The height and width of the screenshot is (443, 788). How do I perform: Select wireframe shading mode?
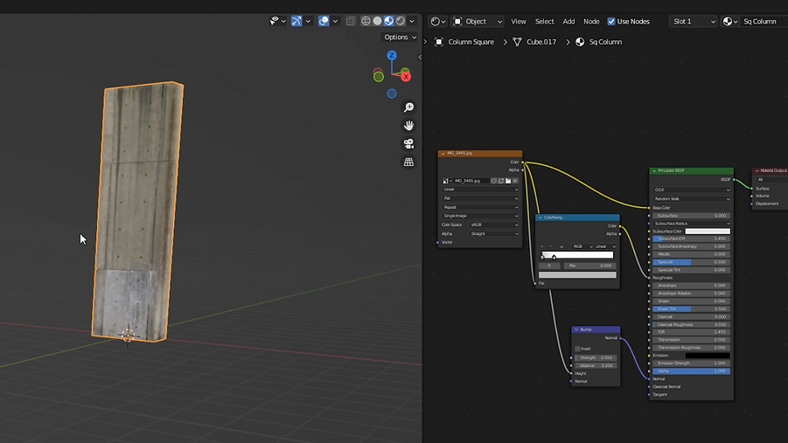(x=366, y=21)
